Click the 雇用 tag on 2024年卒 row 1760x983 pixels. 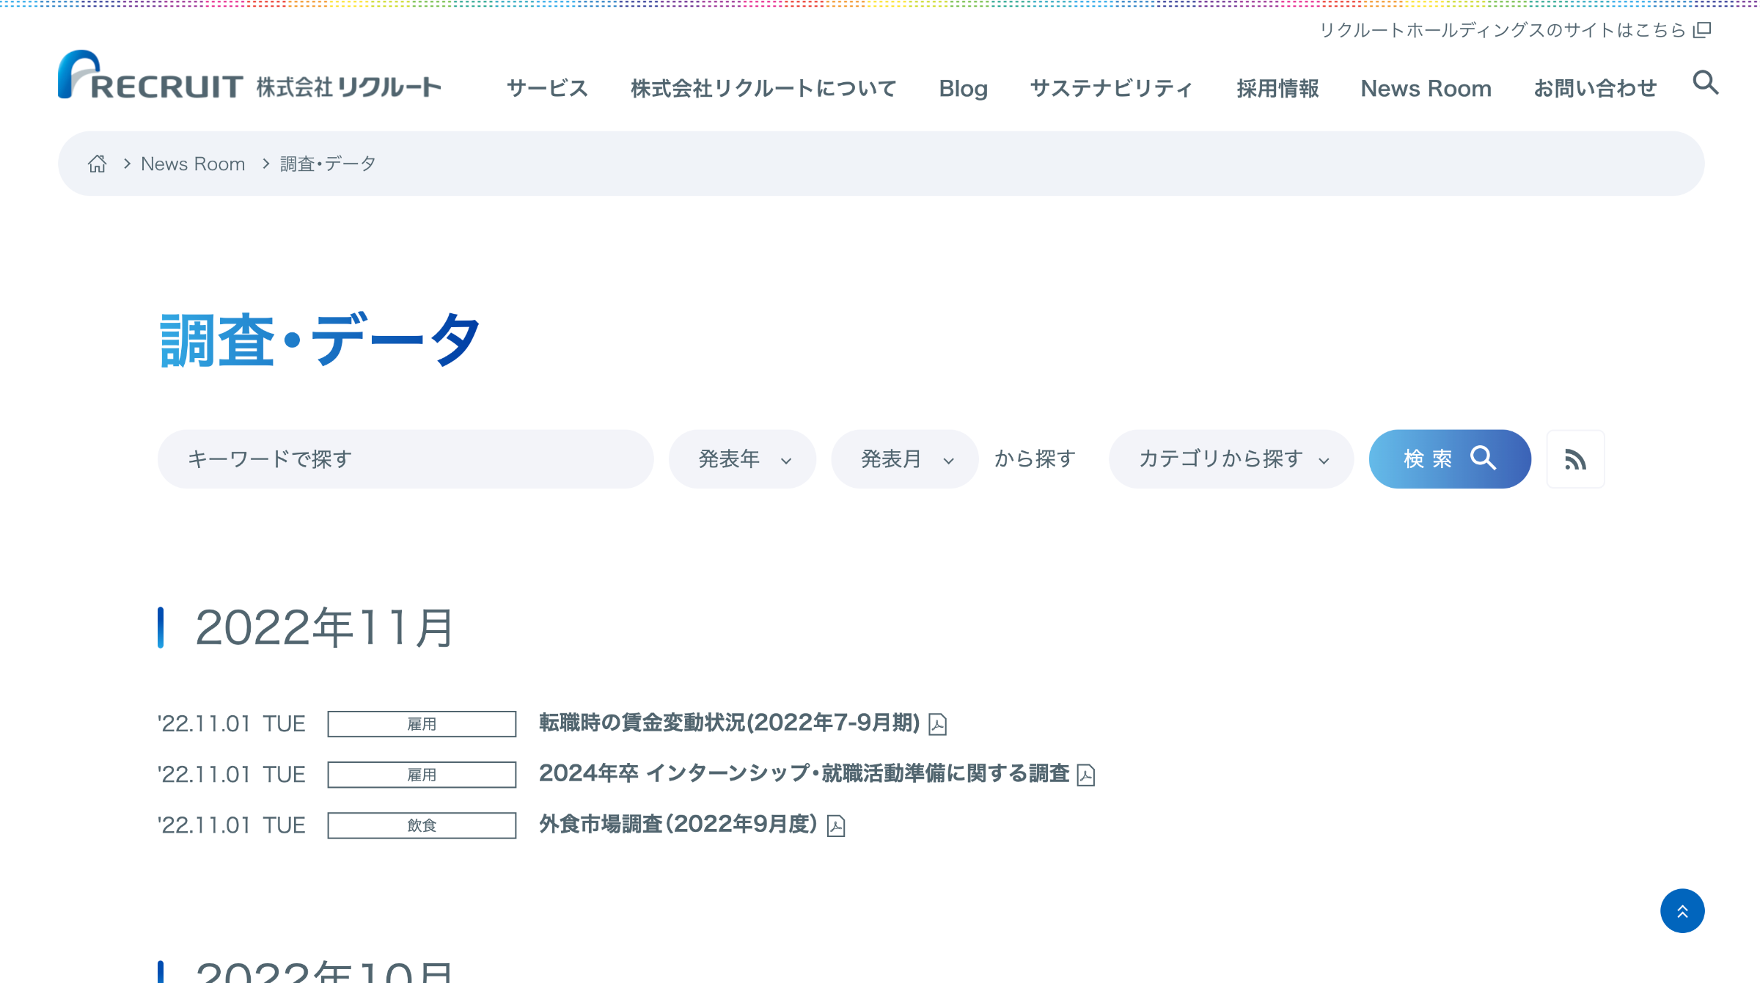point(422,775)
